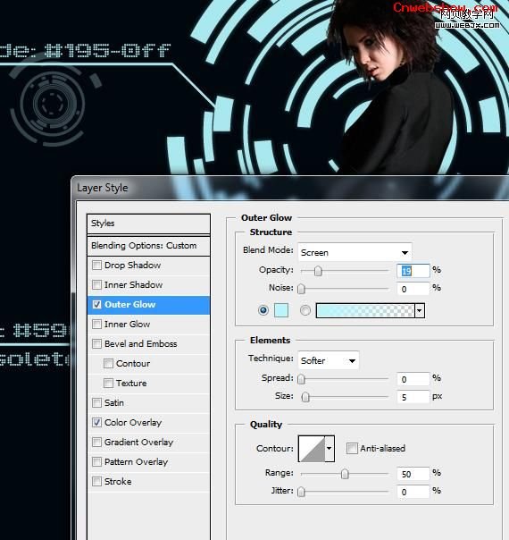This screenshot has height=540, width=509.
Task: Enable the Stroke checkbox
Action: 97,482
